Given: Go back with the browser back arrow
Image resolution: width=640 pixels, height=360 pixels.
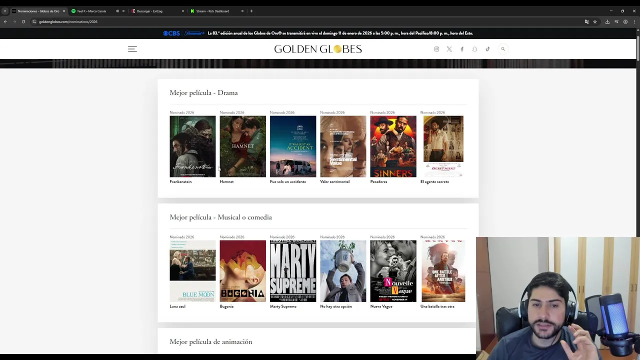Looking at the screenshot, I should click(x=5, y=21).
